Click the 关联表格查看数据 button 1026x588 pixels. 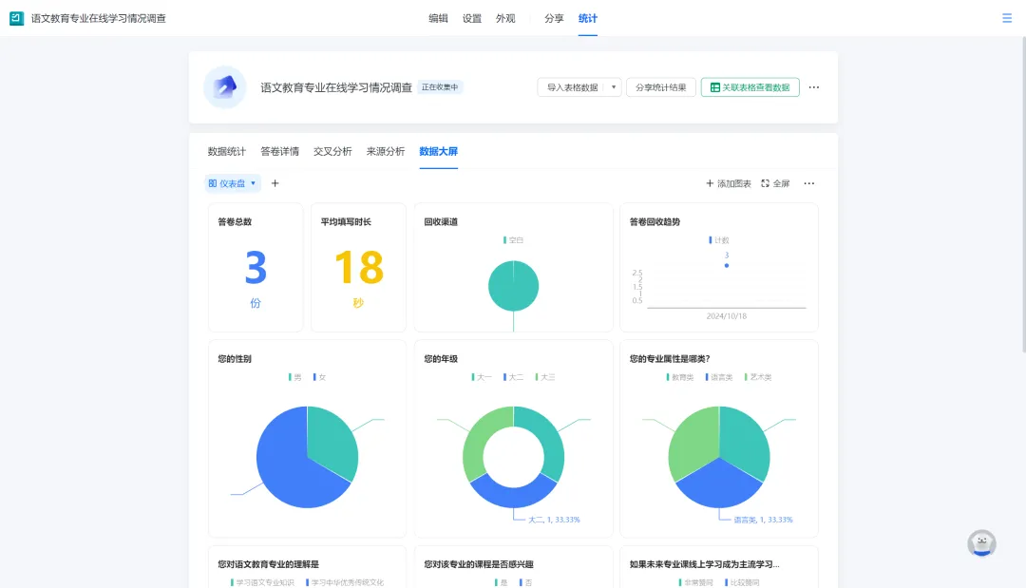point(750,87)
